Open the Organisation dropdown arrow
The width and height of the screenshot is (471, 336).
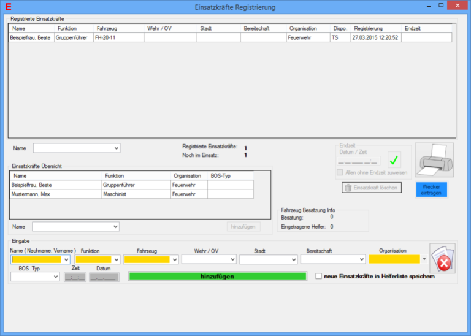[x=424, y=259]
